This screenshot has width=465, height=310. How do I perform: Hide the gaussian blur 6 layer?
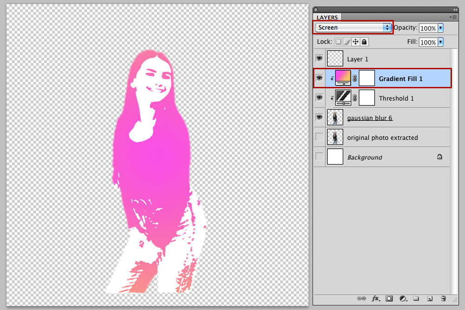[319, 117]
